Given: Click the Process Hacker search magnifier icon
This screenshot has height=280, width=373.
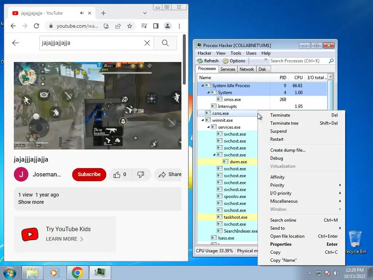Looking at the screenshot, I should tap(331, 61).
